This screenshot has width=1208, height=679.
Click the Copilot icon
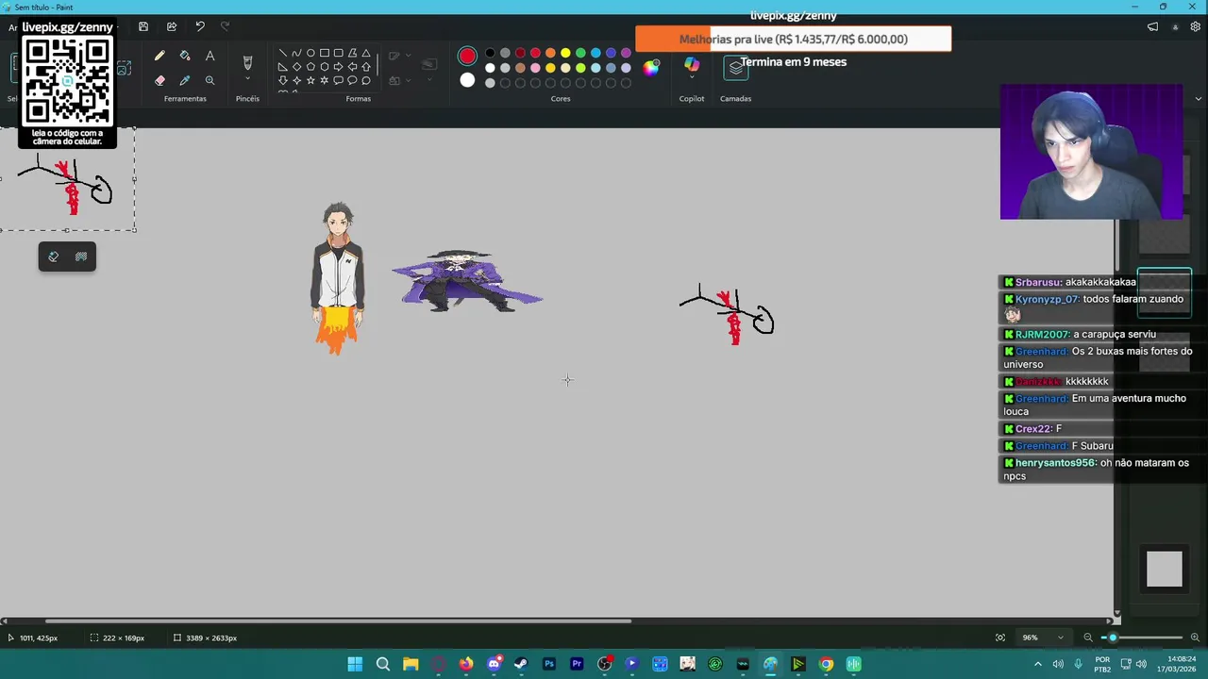(692, 63)
